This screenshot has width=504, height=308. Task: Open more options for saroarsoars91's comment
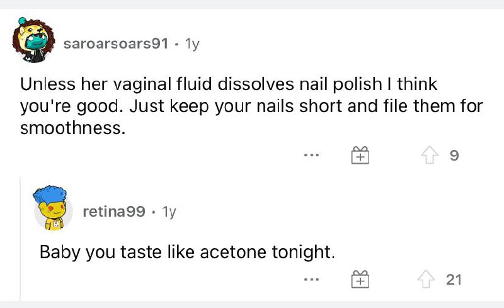311,156
